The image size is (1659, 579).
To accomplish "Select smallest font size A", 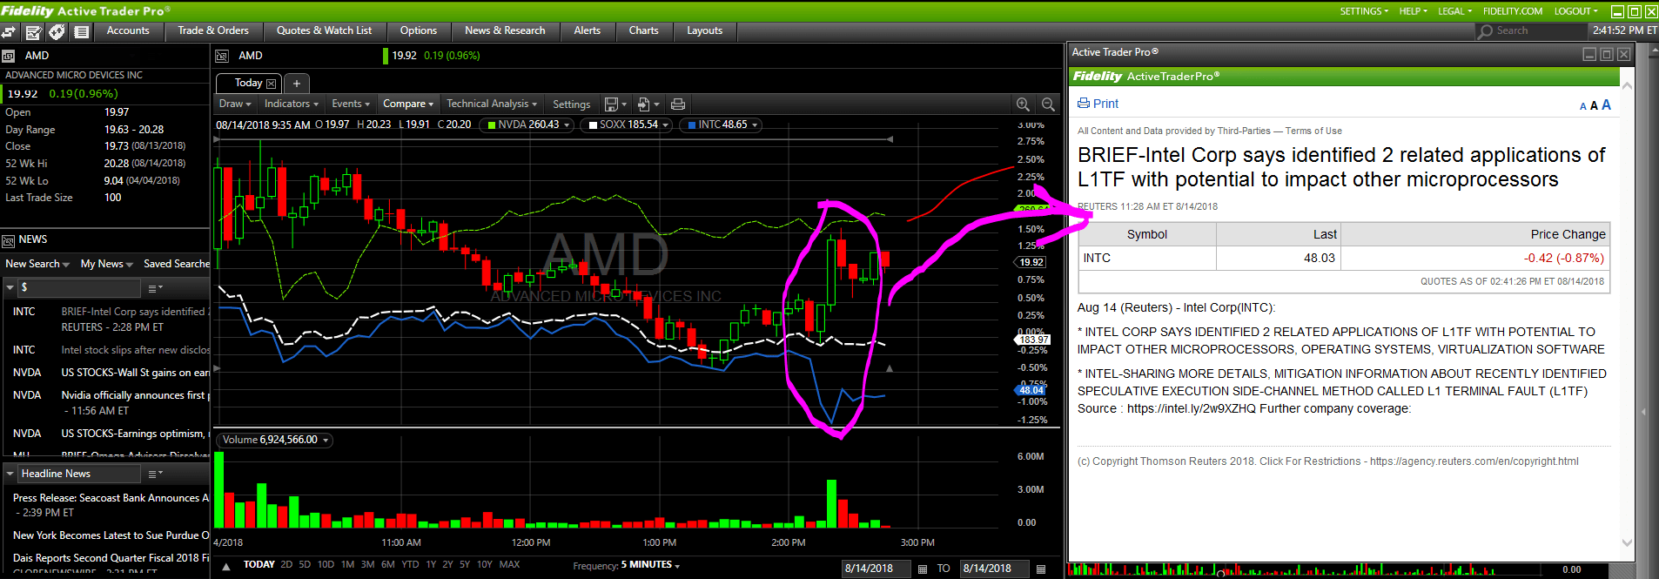I will click(x=1583, y=106).
